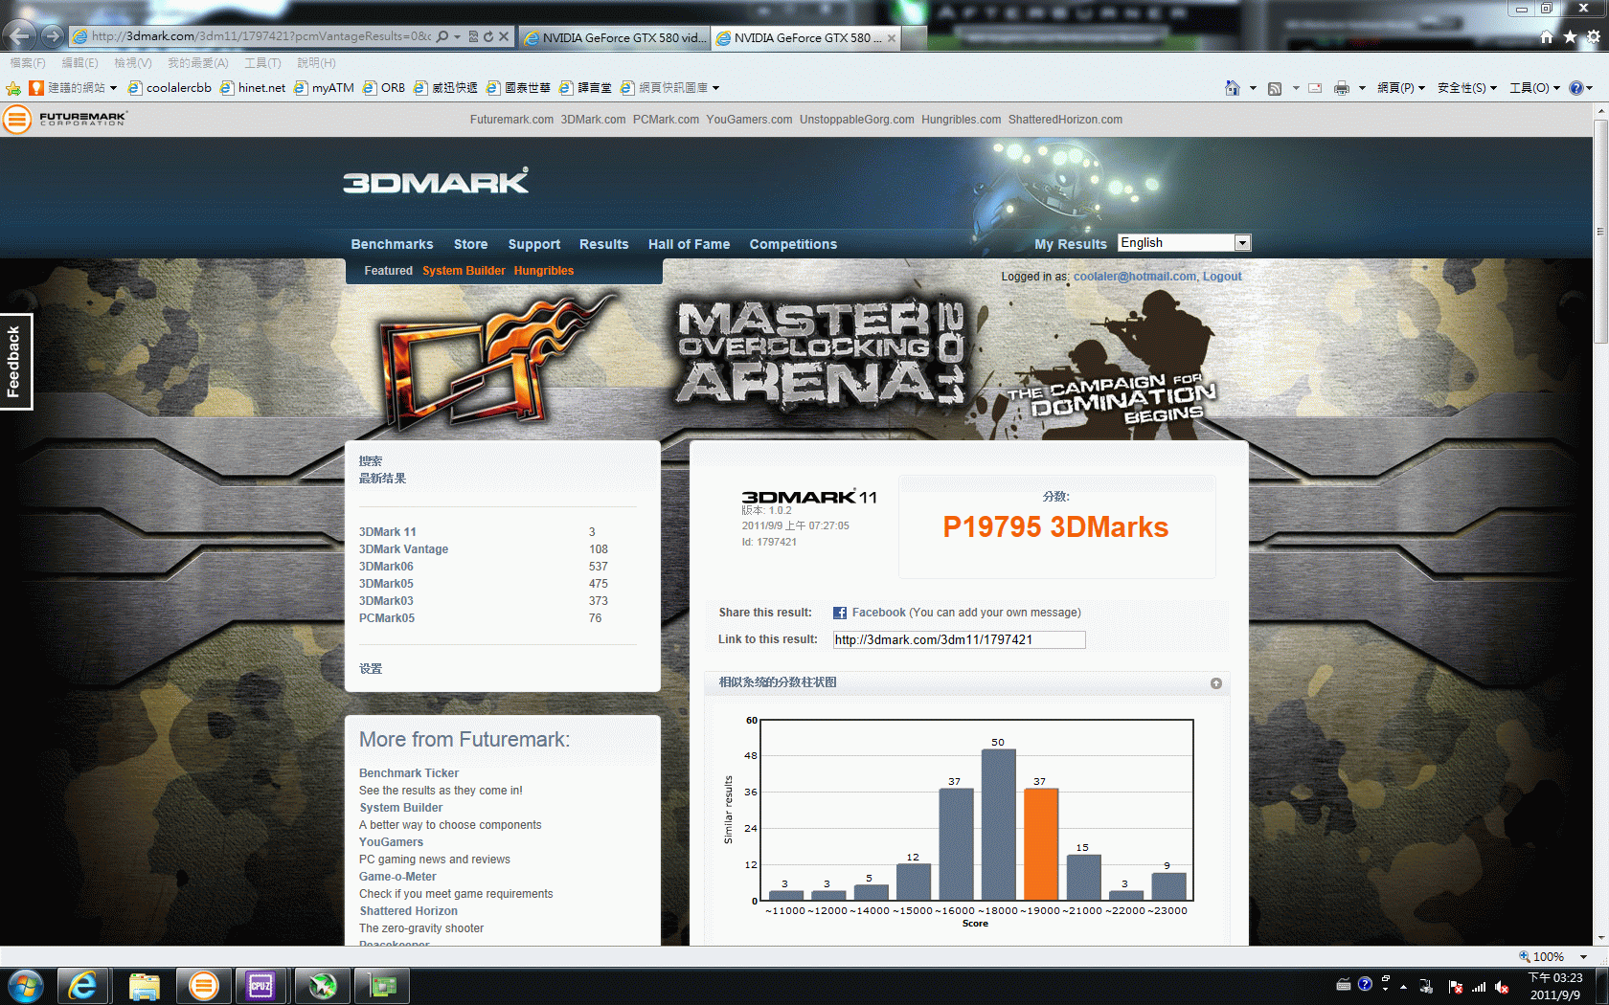1609x1005 pixels.
Task: Click the coolaler@hotmail.com account link
Action: click(x=1135, y=277)
